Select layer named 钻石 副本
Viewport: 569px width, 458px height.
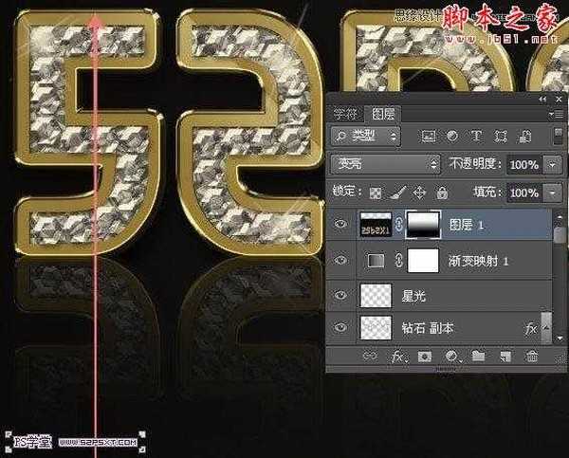pos(427,328)
